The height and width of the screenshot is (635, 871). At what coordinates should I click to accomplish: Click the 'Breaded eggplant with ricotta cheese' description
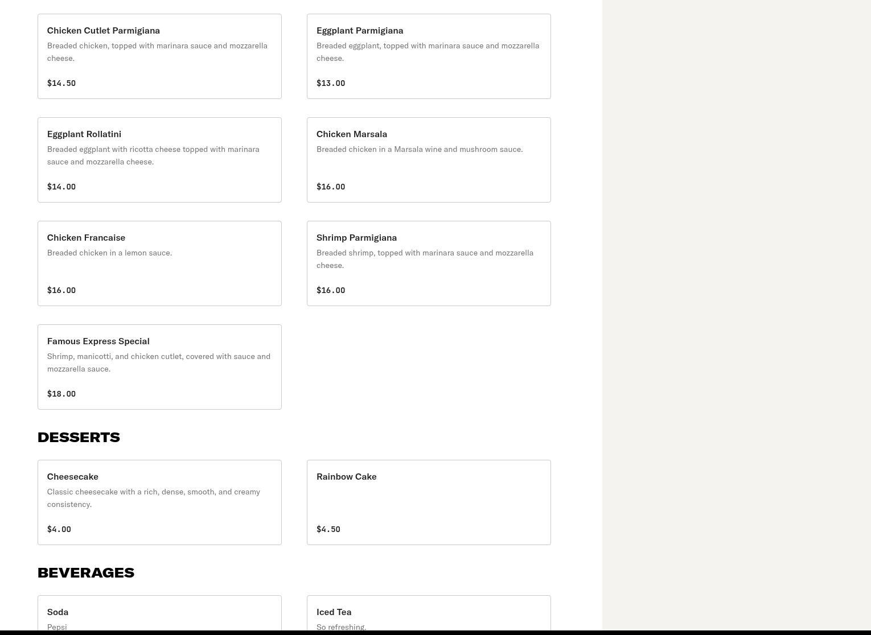[x=153, y=155]
